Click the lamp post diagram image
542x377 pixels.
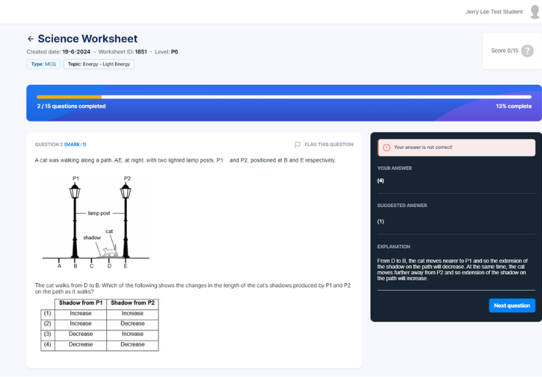pyautogui.click(x=96, y=222)
